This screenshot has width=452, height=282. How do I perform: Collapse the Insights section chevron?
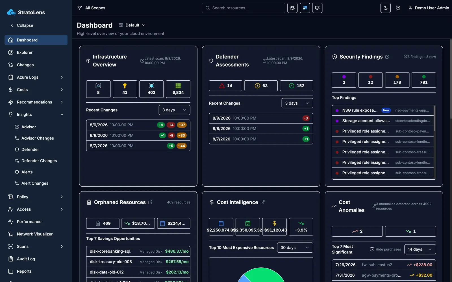[62, 114]
